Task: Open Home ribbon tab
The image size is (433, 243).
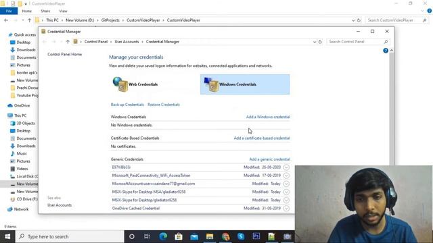Action: pos(27,11)
